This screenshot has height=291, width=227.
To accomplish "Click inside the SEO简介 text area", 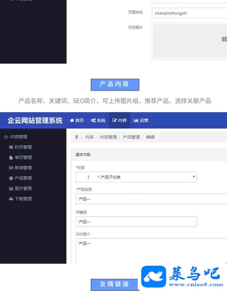I will point(151,251).
